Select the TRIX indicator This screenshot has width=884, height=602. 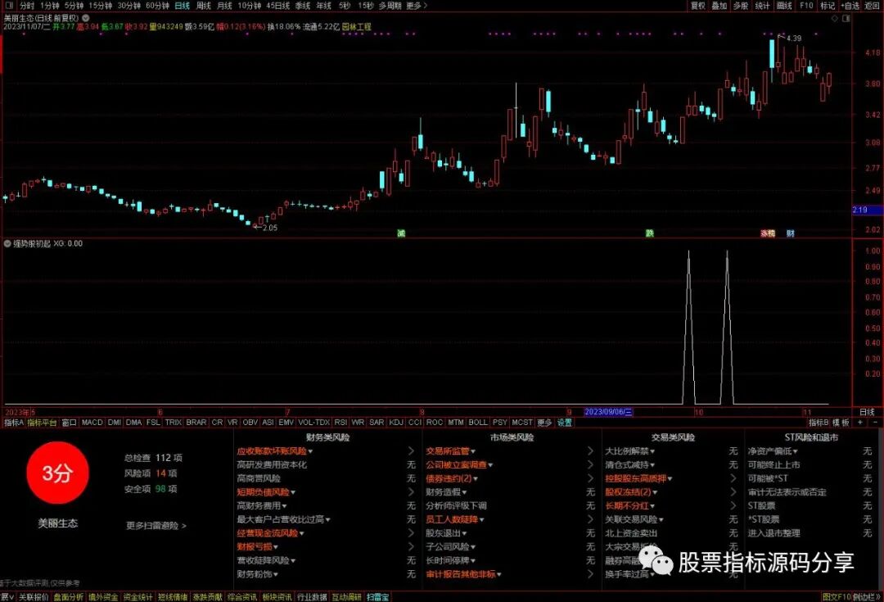click(173, 422)
